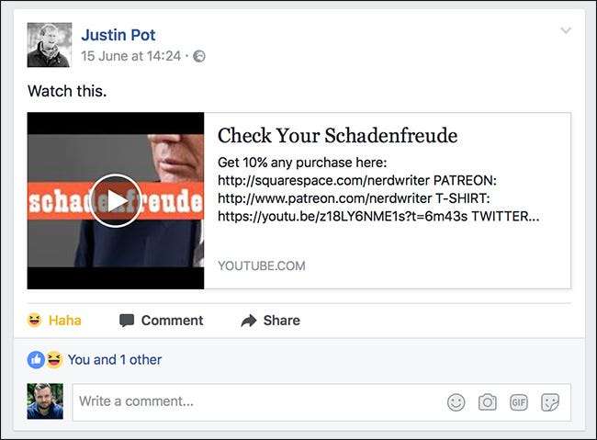Attach a photo with the camera icon
597x440 pixels.
[488, 402]
